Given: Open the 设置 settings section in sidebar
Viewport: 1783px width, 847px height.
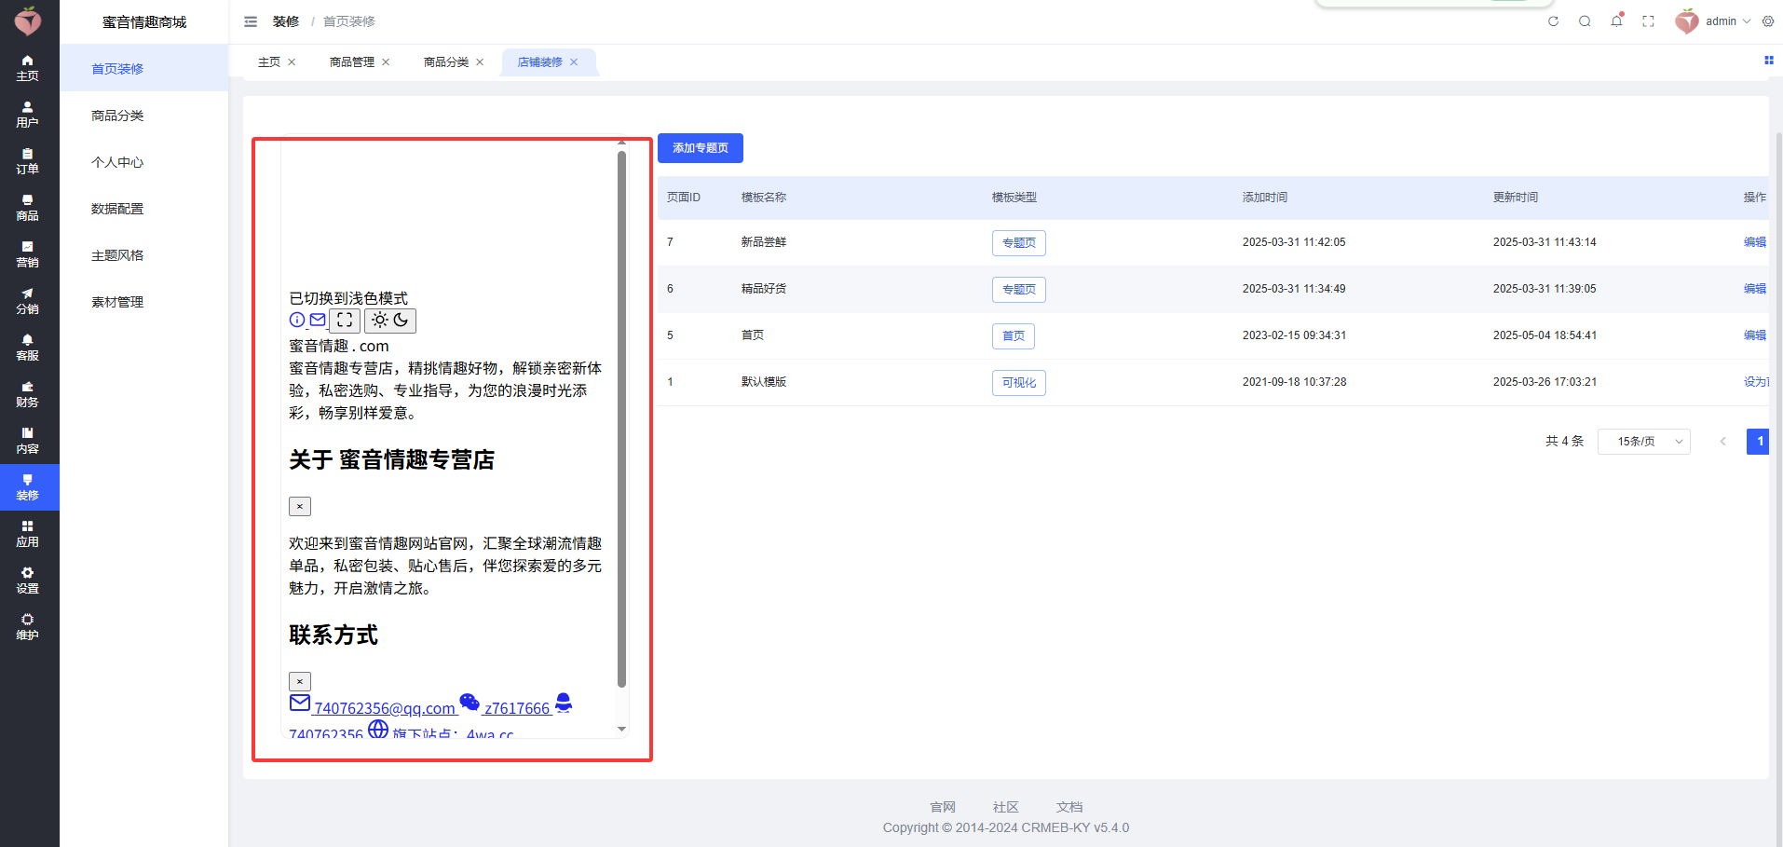Looking at the screenshot, I should tap(28, 581).
